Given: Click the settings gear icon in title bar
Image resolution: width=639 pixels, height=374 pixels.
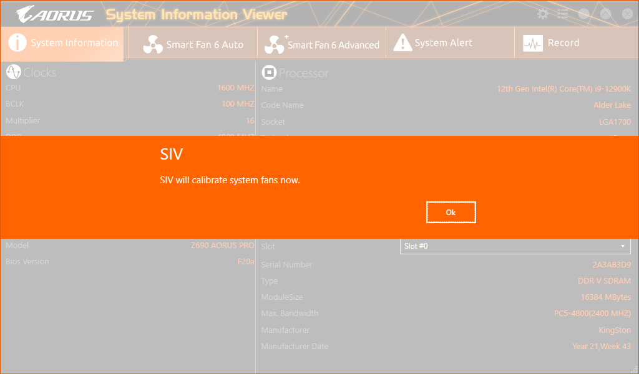Looking at the screenshot, I should [543, 14].
